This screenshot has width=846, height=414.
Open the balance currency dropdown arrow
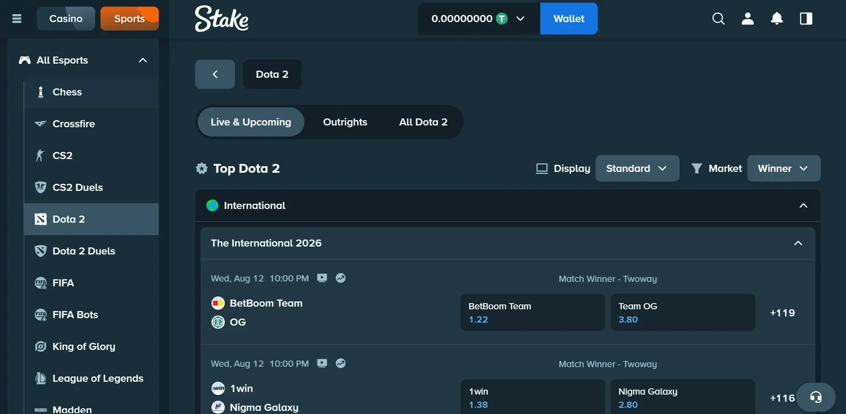click(520, 19)
